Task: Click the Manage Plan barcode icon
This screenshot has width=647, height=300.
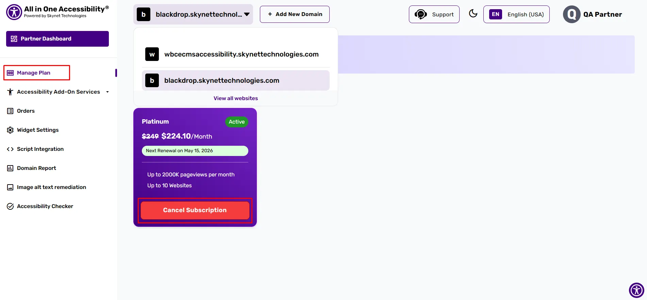Action: [10, 73]
